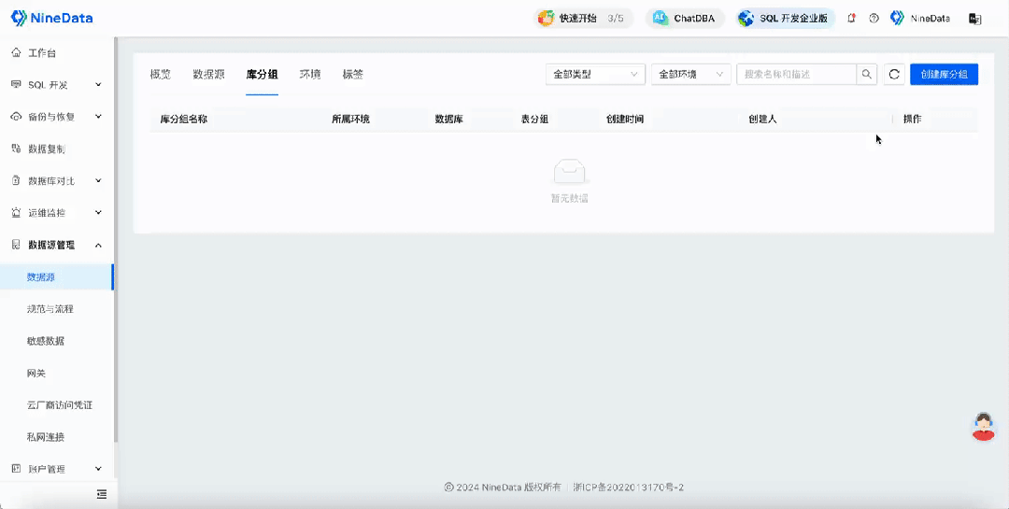Viewport: 1009px width, 509px height.
Task: Switch to the 标签 tab
Action: coord(352,74)
